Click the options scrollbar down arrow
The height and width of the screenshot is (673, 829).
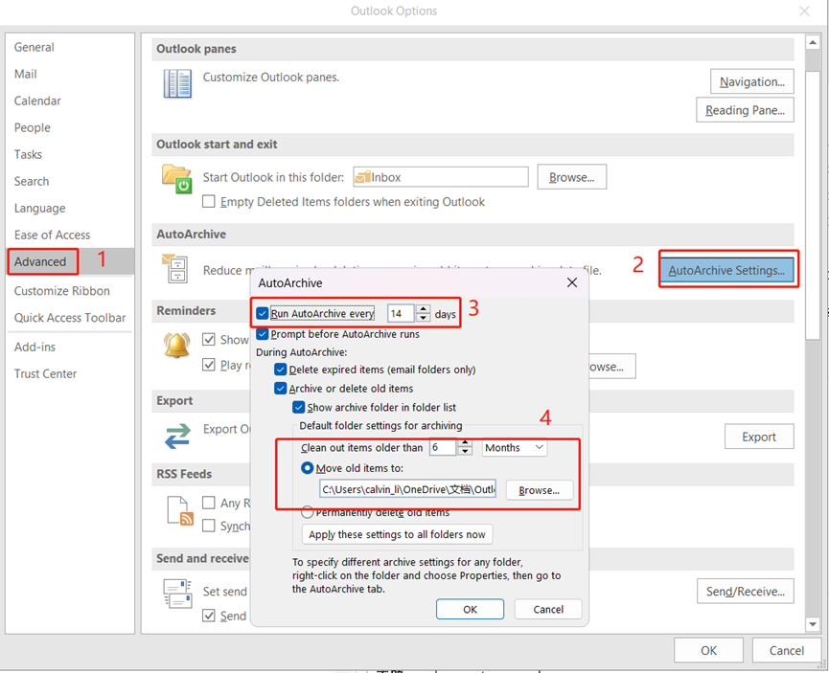pyautogui.click(x=813, y=624)
